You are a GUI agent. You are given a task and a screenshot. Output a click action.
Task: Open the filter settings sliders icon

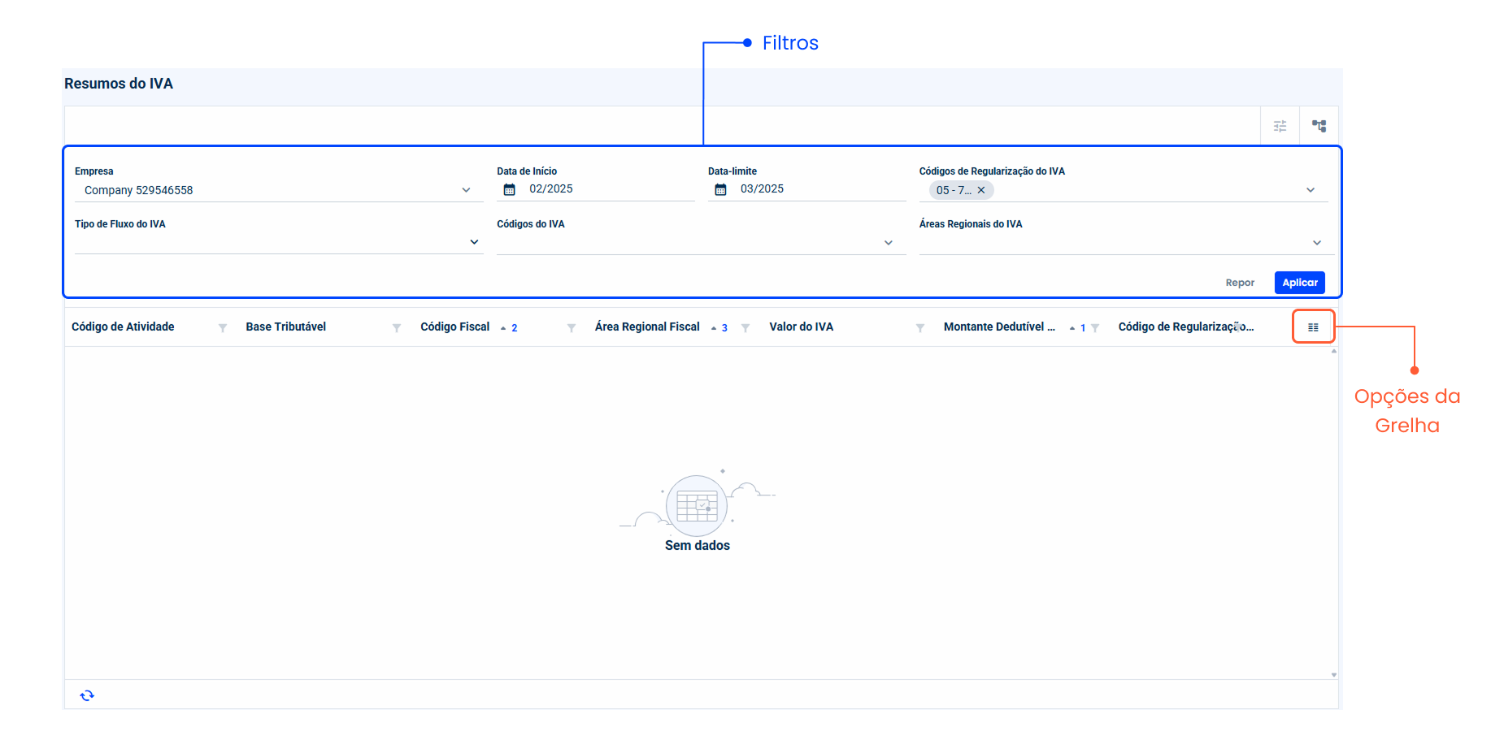[1280, 126]
